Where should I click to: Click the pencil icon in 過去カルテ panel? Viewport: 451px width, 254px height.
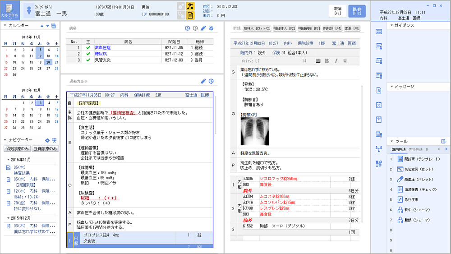(203, 81)
